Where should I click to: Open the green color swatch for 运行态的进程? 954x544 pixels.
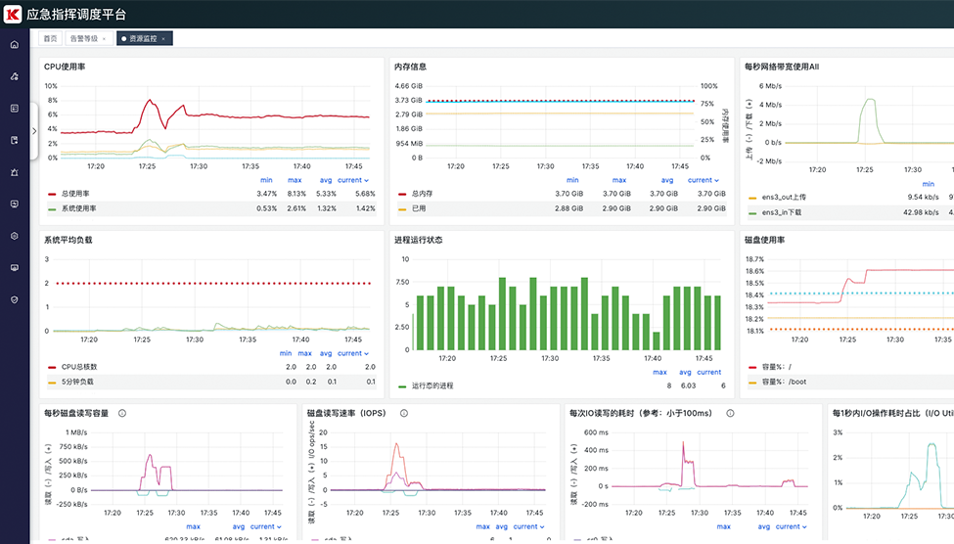pos(402,386)
